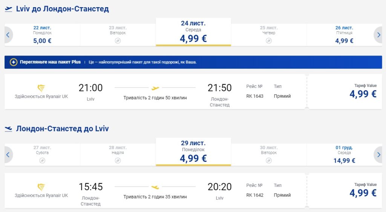The width and height of the screenshot is (386, 212).
Task: Click the plane icon beside Лондон-Станстед до Lviv
Action: 8,129
